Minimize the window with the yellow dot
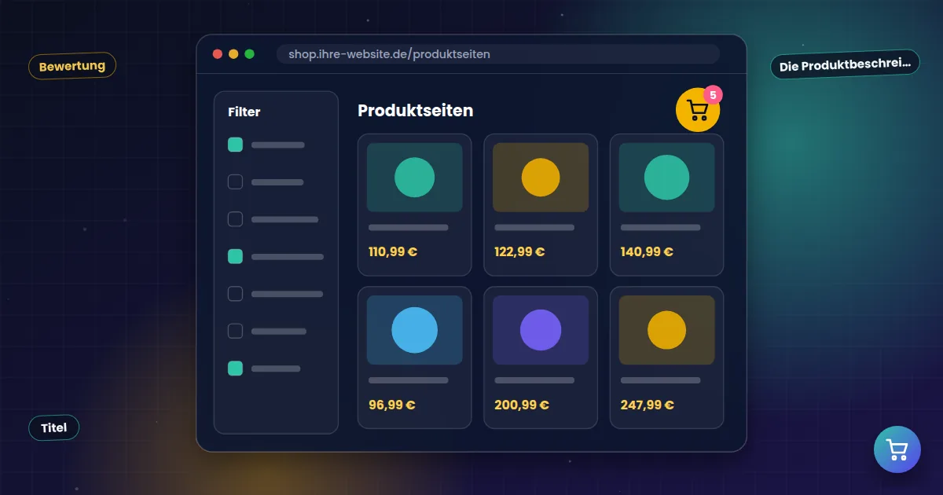Screen dimensions: 943x495 [233, 54]
